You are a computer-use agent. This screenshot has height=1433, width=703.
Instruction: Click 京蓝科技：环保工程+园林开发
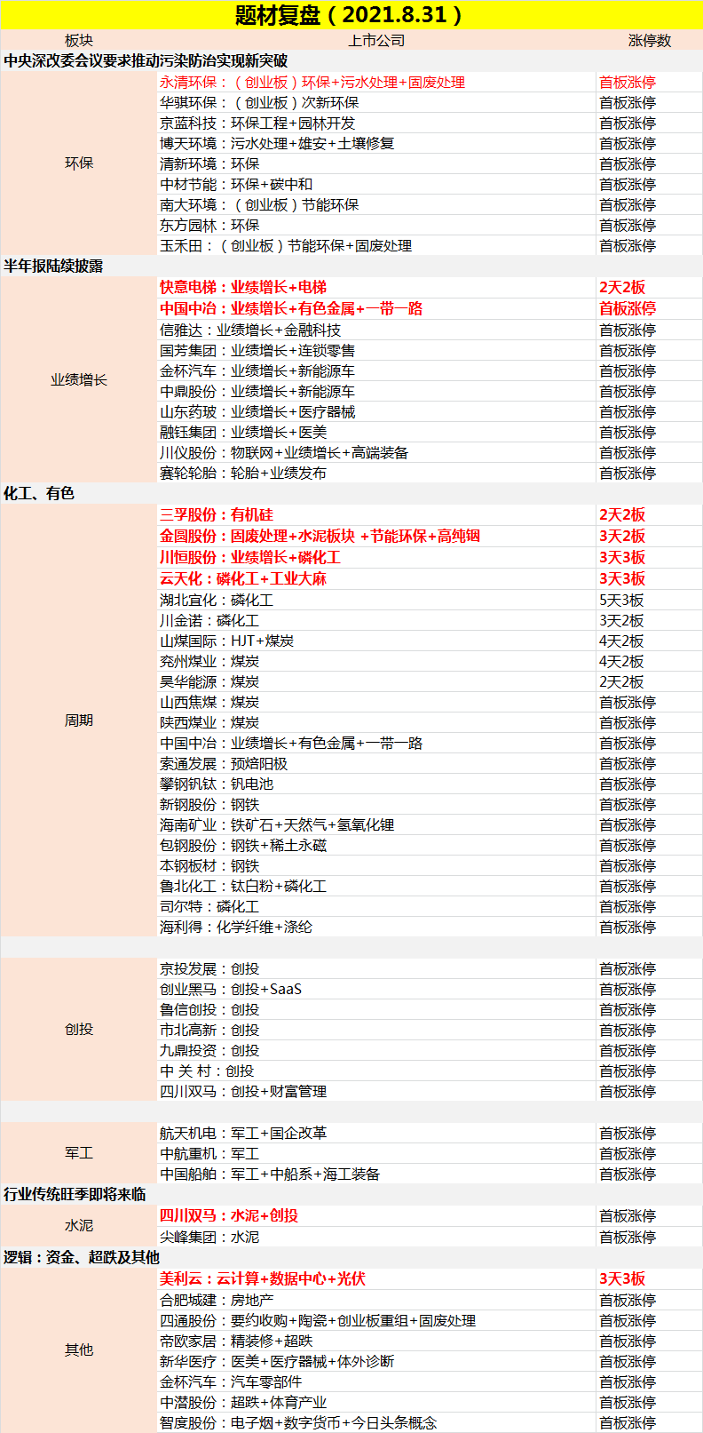pyautogui.click(x=257, y=123)
